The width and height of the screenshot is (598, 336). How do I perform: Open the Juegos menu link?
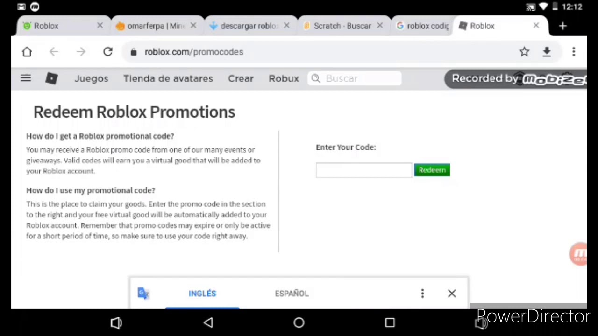click(91, 78)
